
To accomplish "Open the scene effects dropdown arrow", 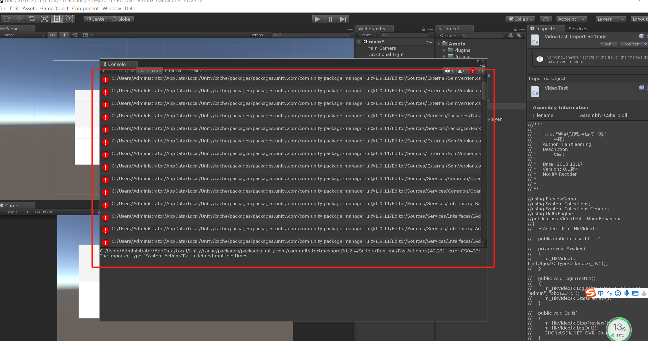I will click(92, 35).
